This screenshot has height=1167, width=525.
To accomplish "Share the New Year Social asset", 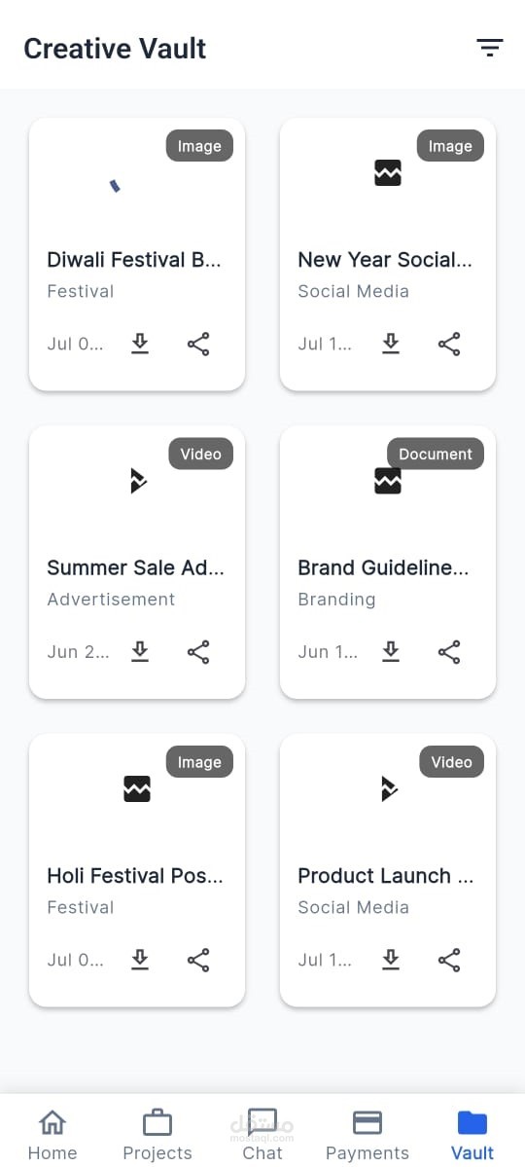I will click(x=449, y=344).
